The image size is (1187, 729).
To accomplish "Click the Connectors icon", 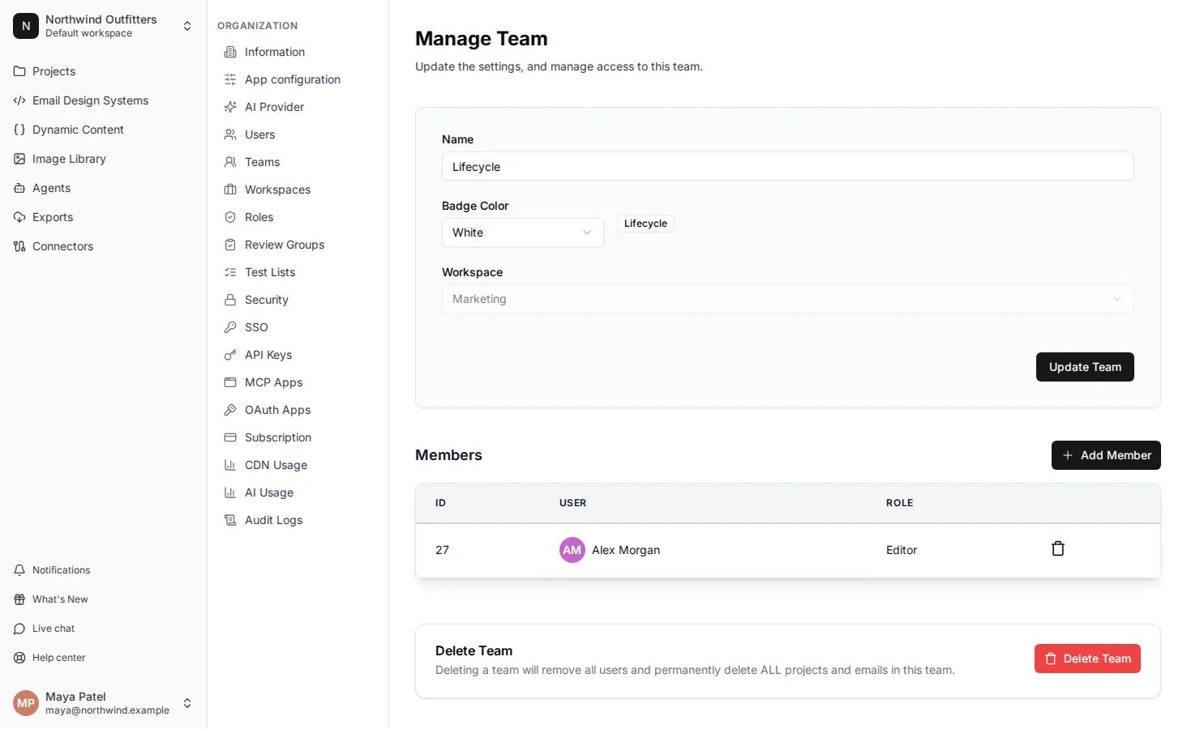I will click(x=19, y=246).
